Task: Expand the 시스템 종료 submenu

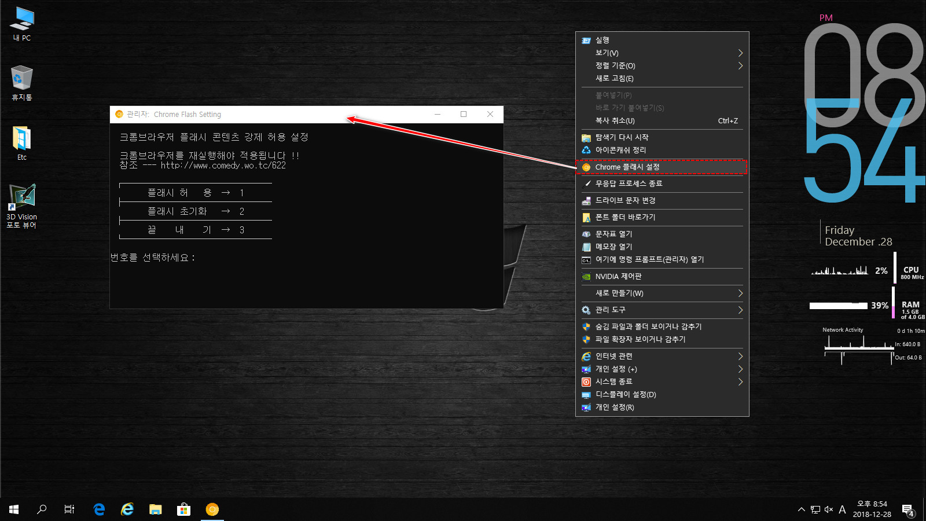Action: [x=662, y=381]
